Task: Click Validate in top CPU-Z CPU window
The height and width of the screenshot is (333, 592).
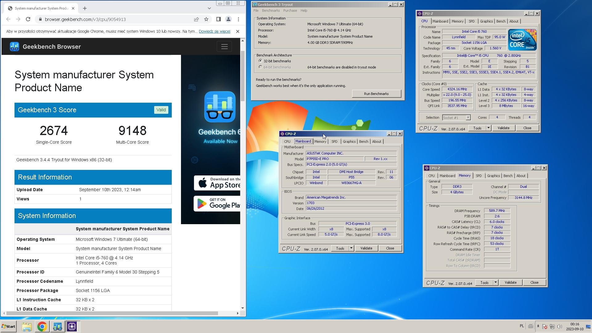Action: click(x=504, y=128)
